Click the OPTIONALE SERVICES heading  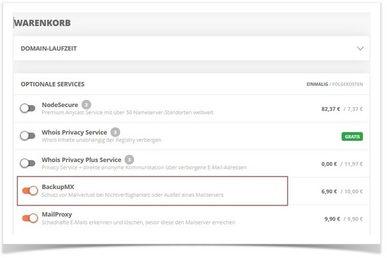coord(53,84)
